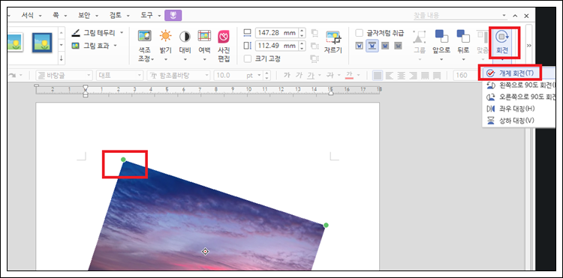Select the blue-framed picture style thumbnail
This screenshot has height=278, width=563.
pos(42,43)
